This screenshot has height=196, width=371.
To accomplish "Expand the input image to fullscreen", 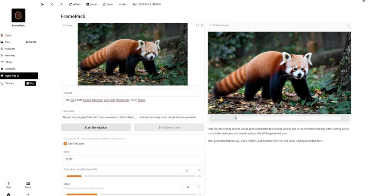I will point(197,25).
